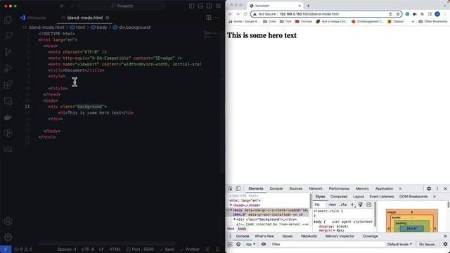
Task: Toggle the .cls element classes panel
Action: [343, 205]
